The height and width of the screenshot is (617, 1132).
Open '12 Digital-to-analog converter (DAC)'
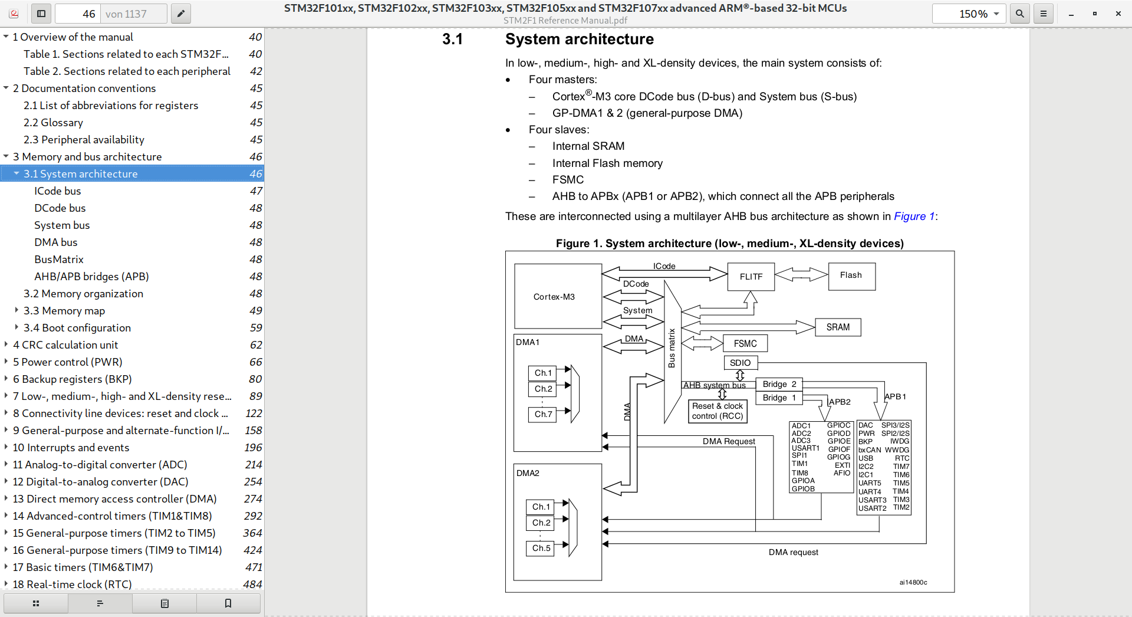[x=132, y=481]
